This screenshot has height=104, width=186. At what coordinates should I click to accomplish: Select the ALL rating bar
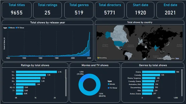28,78
